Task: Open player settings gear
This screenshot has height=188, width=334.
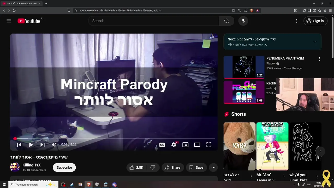Action: (174, 145)
